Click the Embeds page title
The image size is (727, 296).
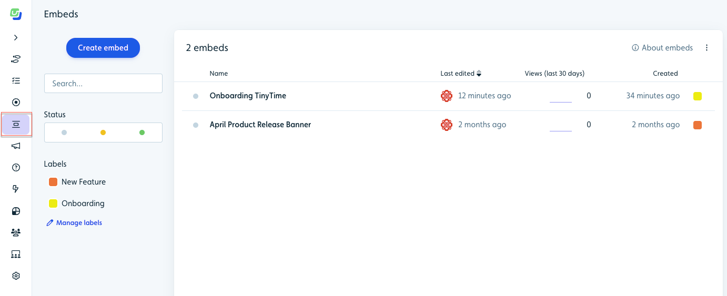pyautogui.click(x=61, y=14)
